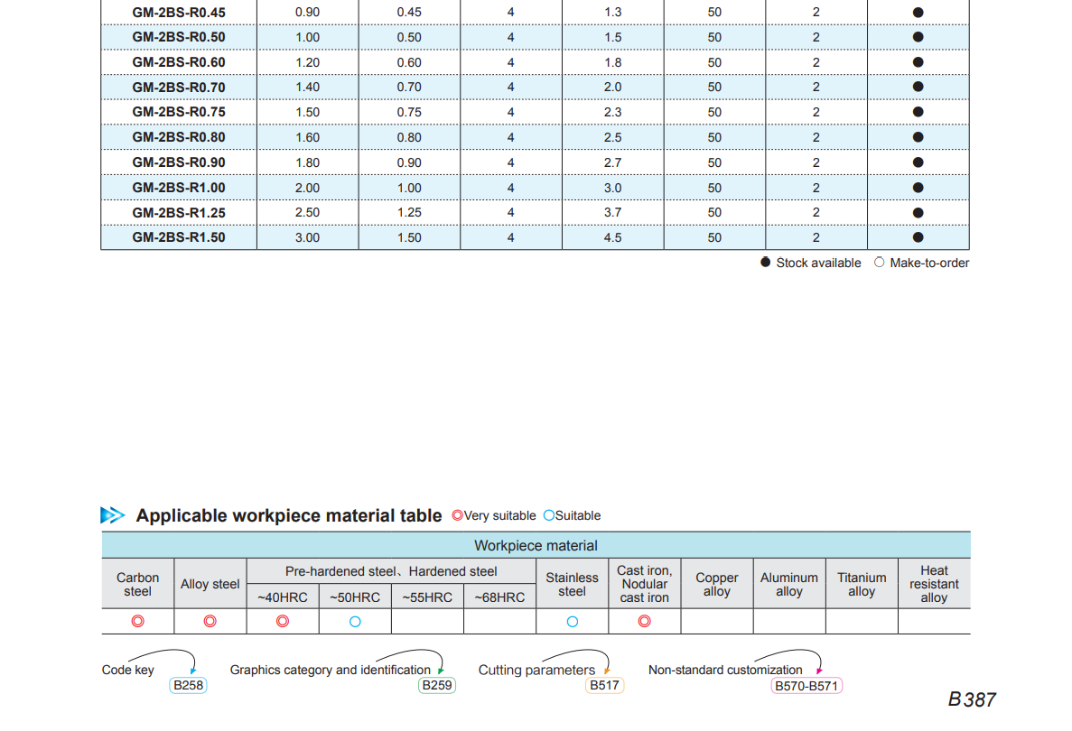
Task: Go to B517 cutting parameters page
Action: 604,686
